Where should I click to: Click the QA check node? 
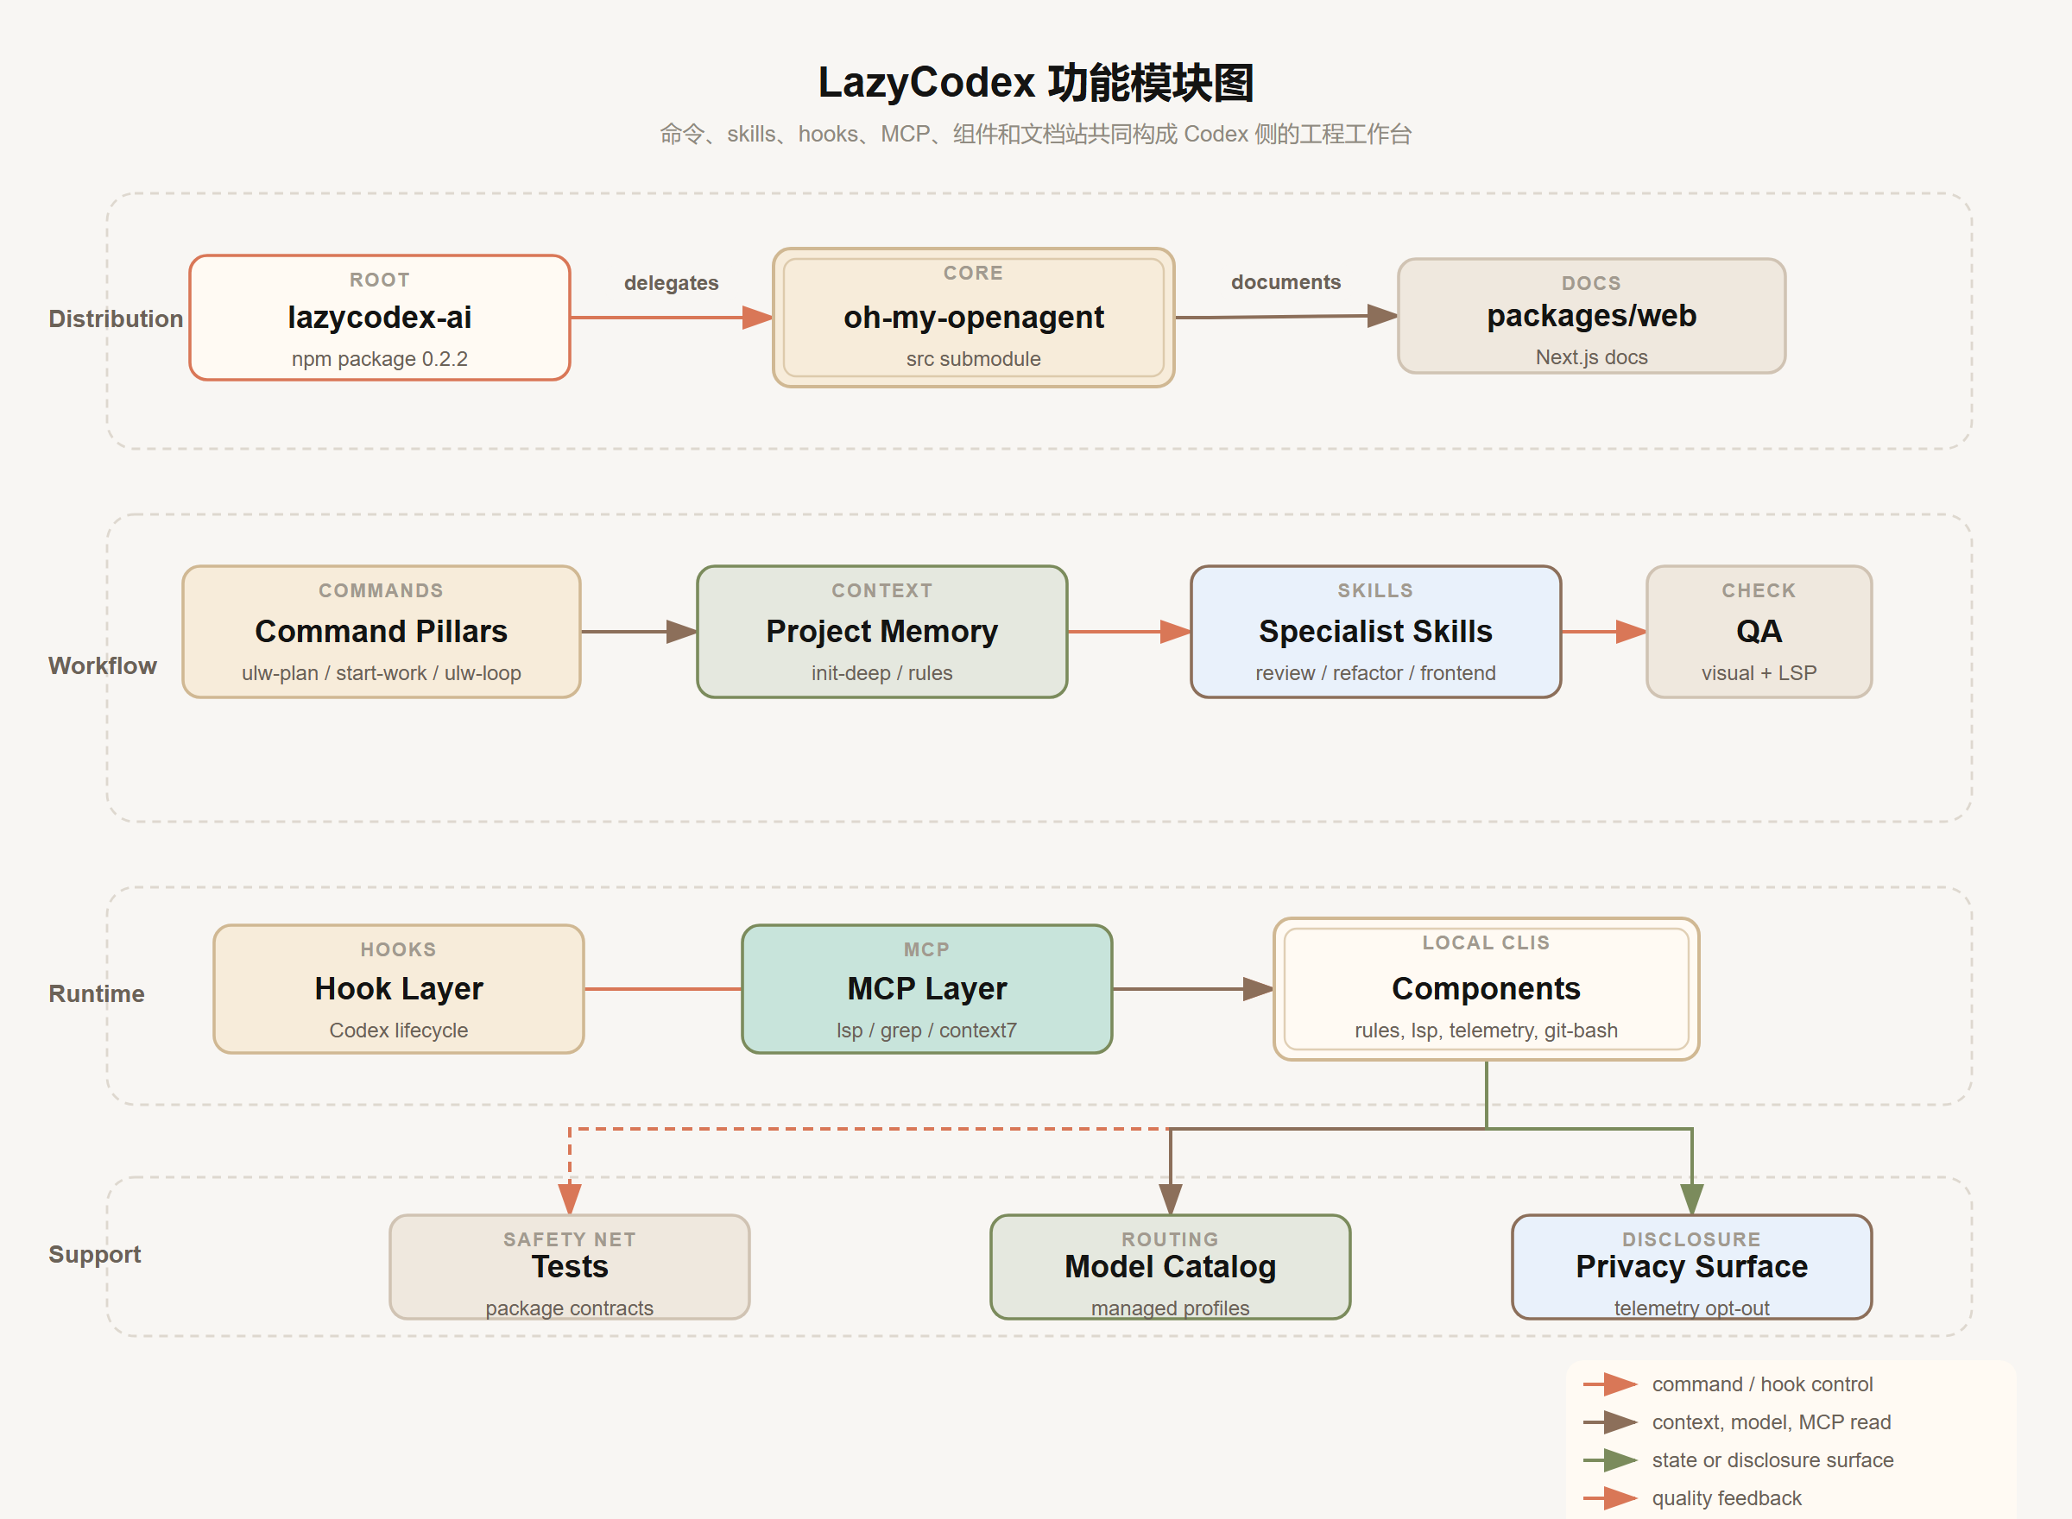point(1759,632)
